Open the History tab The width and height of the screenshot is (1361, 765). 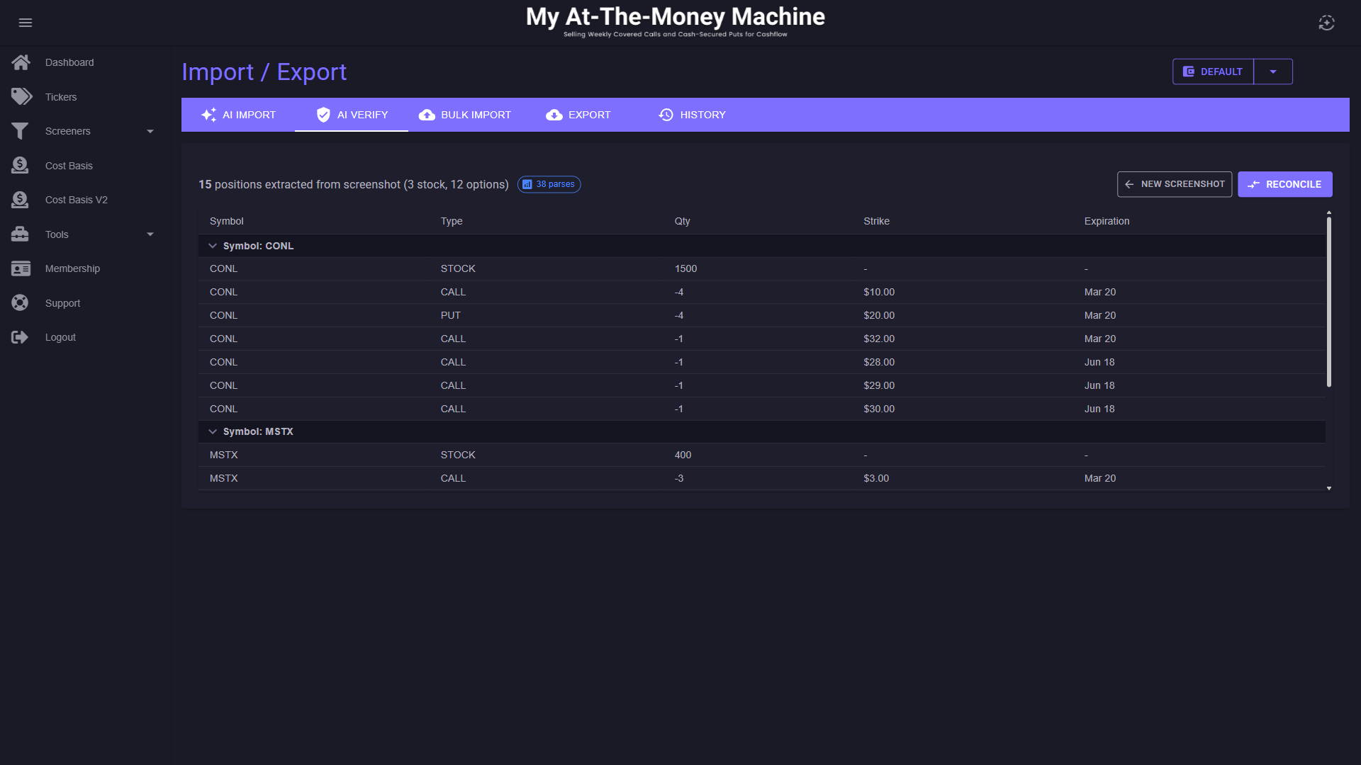[x=692, y=115]
